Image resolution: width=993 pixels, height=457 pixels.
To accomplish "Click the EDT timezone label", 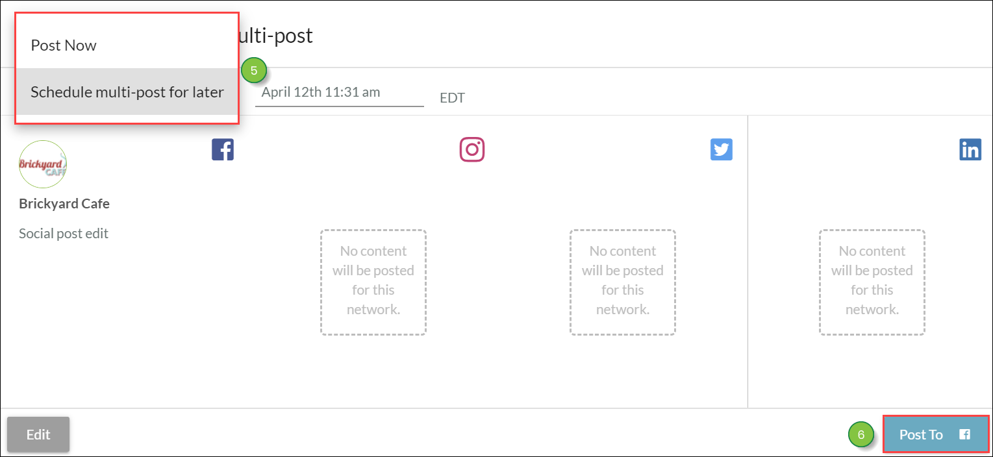I will click(453, 98).
